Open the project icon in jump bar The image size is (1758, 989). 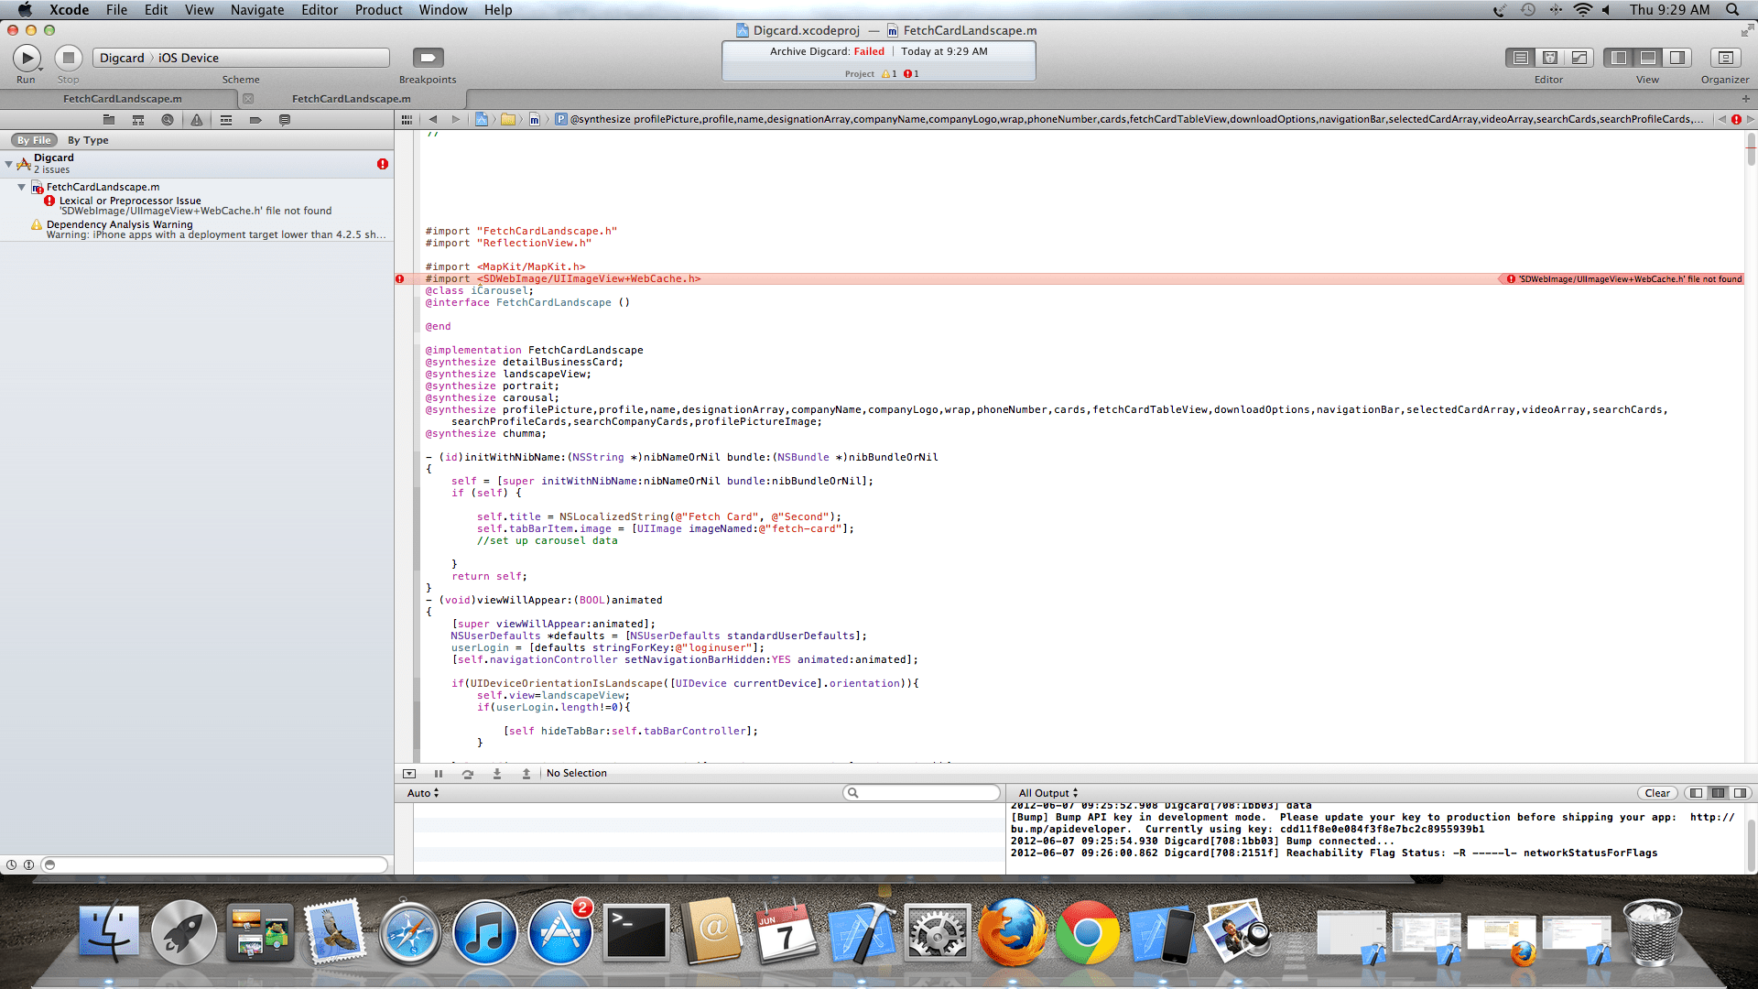pos(481,120)
